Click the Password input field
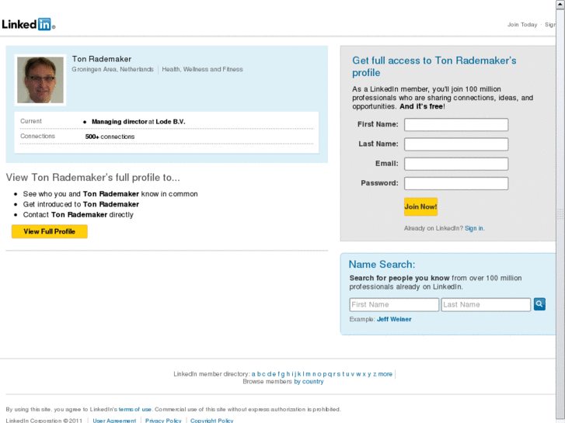 (456, 183)
